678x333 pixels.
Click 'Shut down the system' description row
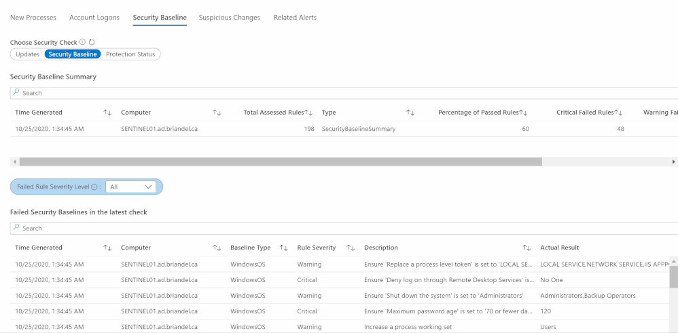pyautogui.click(x=444, y=296)
